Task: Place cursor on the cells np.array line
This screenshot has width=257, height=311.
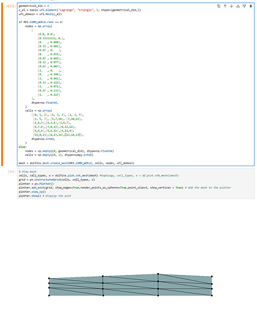Action: 39,111
